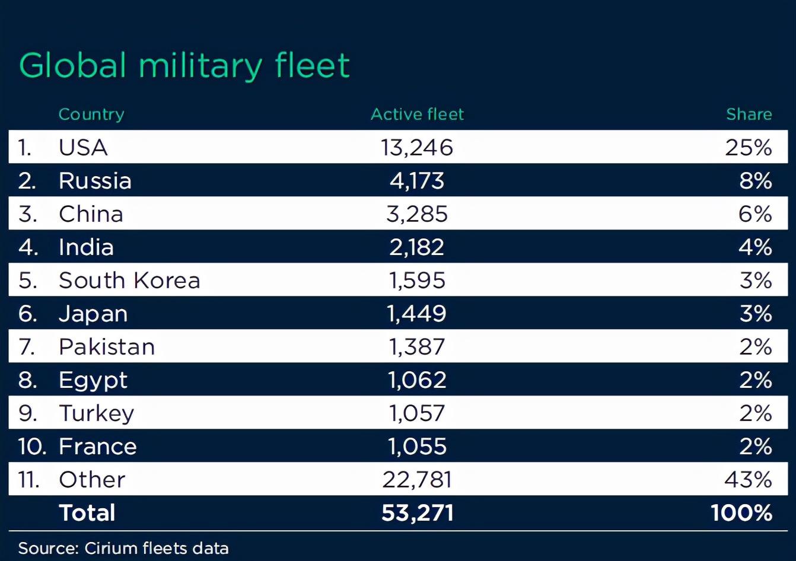Click the Share column header
This screenshot has width=796, height=561.
(749, 114)
